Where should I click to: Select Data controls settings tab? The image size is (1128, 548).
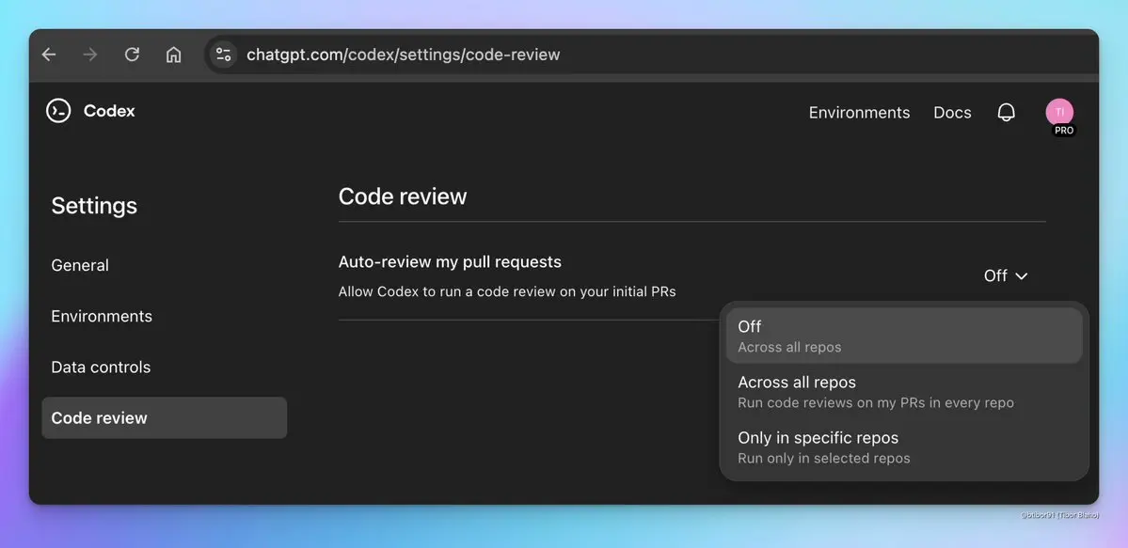(101, 368)
